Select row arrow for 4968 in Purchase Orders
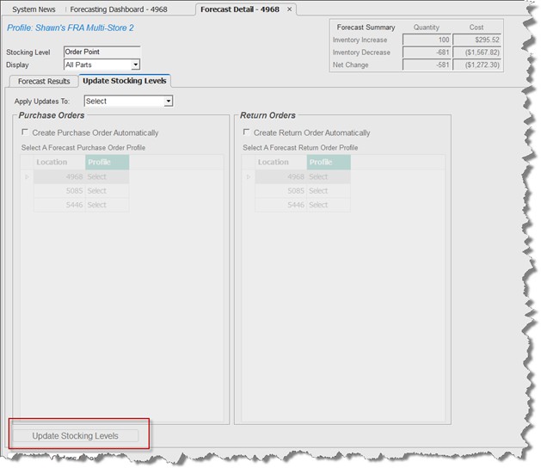Image resolution: width=541 pixels, height=468 pixels. [28, 177]
